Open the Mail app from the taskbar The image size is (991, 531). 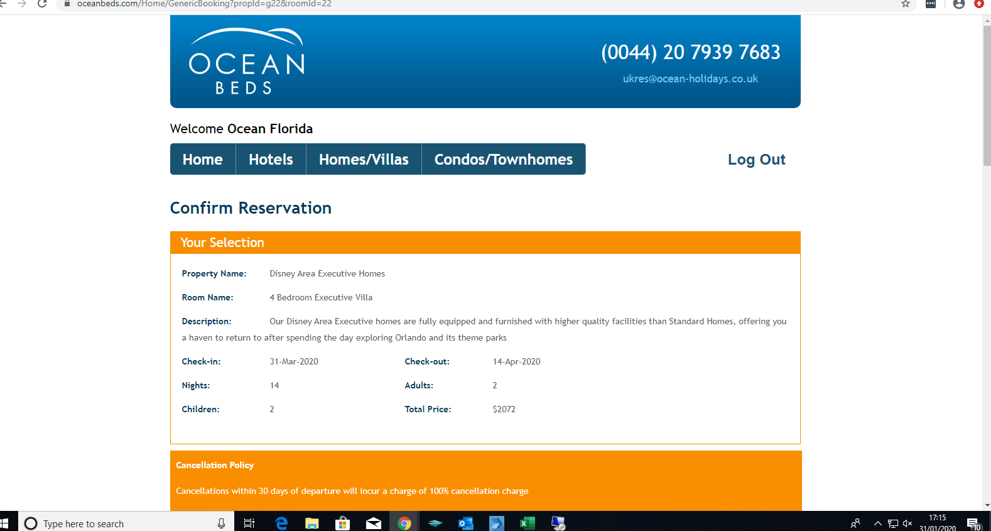tap(374, 523)
